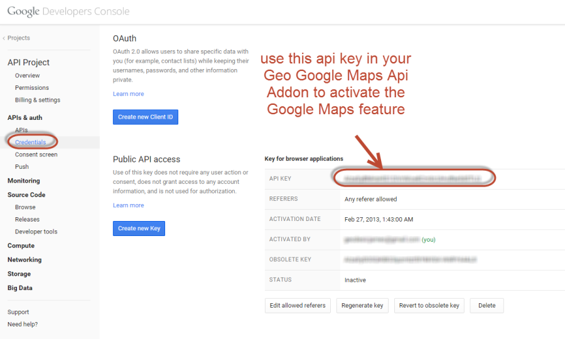The width and height of the screenshot is (565, 339).
Task: Open the Permissions page
Action: [32, 87]
